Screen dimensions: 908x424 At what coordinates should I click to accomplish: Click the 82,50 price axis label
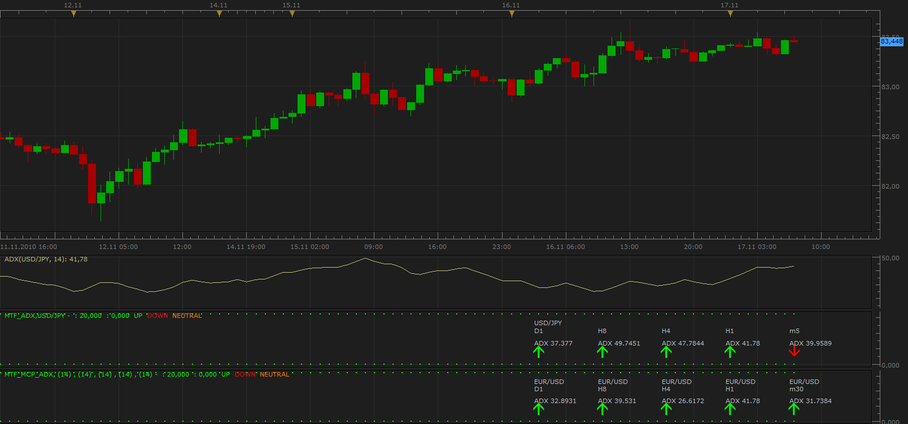890,137
